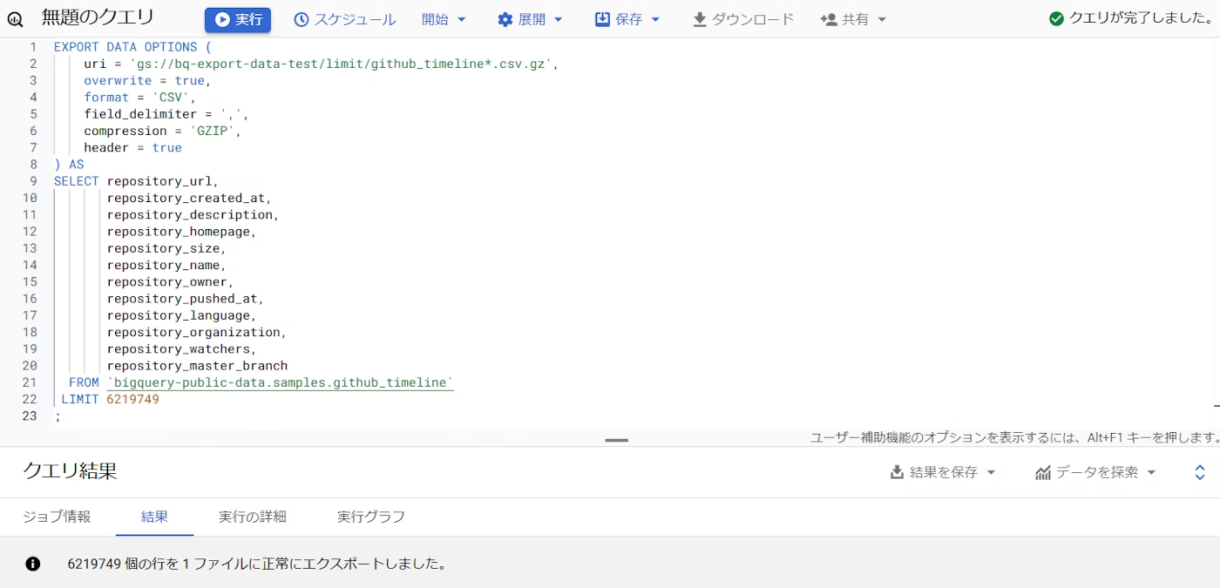The width and height of the screenshot is (1220, 588).
Task: Switch to the ジョブ情報 tab
Action: pos(57,517)
